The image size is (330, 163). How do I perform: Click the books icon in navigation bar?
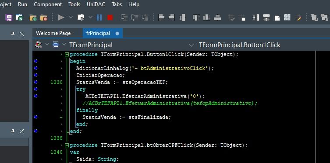[x=39, y=45]
